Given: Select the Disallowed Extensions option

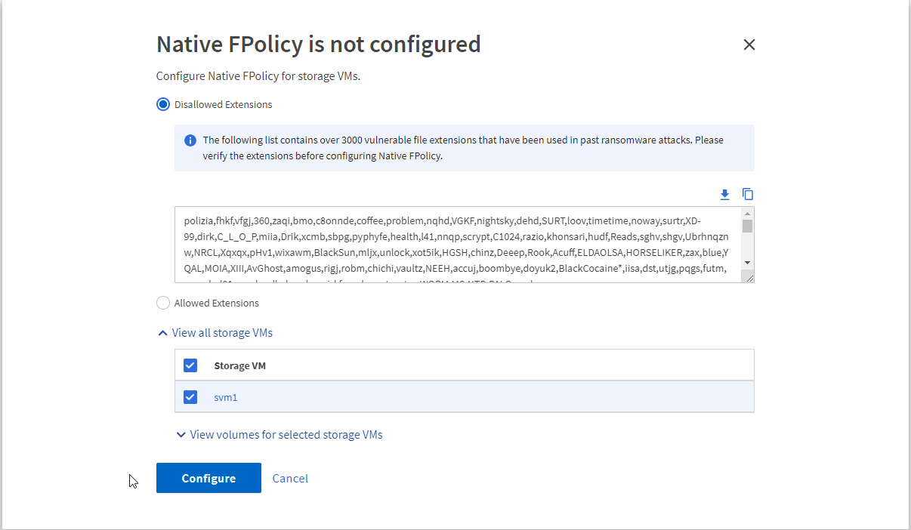Looking at the screenshot, I should 162,104.
